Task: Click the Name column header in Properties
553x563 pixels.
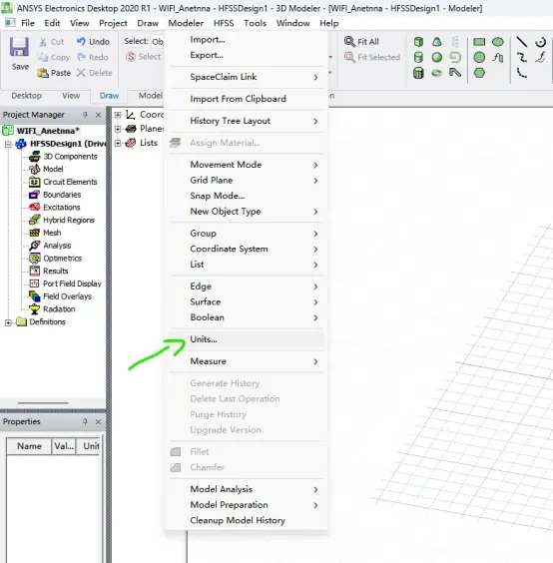Action: [29, 446]
